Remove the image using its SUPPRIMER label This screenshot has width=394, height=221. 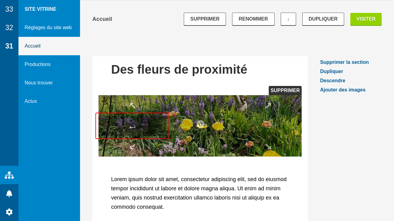point(285,91)
